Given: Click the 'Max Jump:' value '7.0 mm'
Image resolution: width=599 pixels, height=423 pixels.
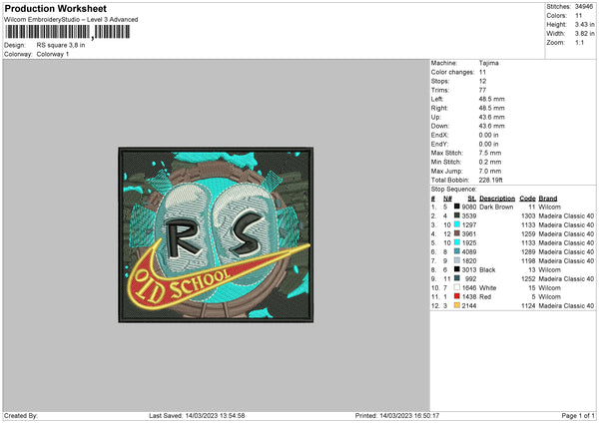Looking at the screenshot, I should click(490, 171).
